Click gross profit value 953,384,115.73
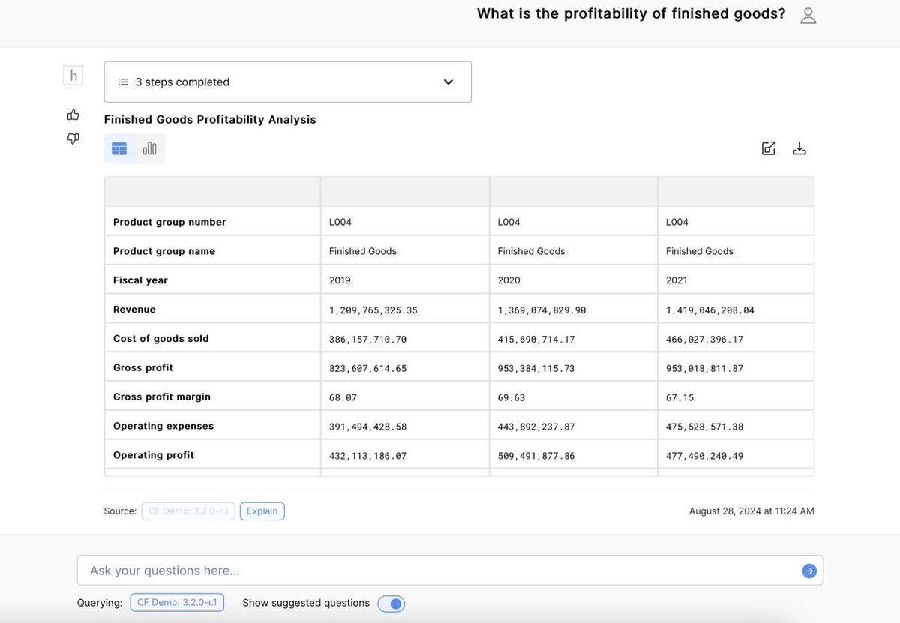This screenshot has width=900, height=623. coord(537,369)
